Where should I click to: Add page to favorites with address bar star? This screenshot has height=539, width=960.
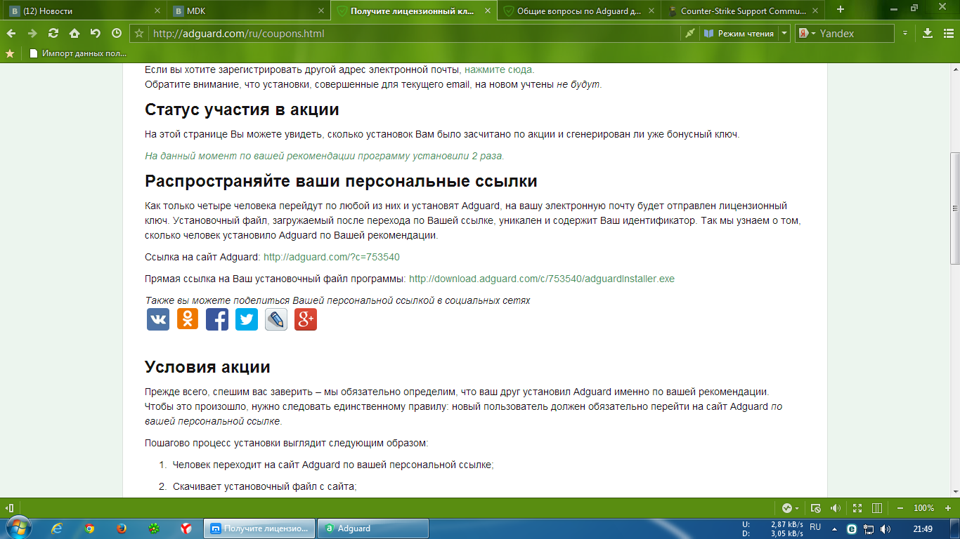139,33
